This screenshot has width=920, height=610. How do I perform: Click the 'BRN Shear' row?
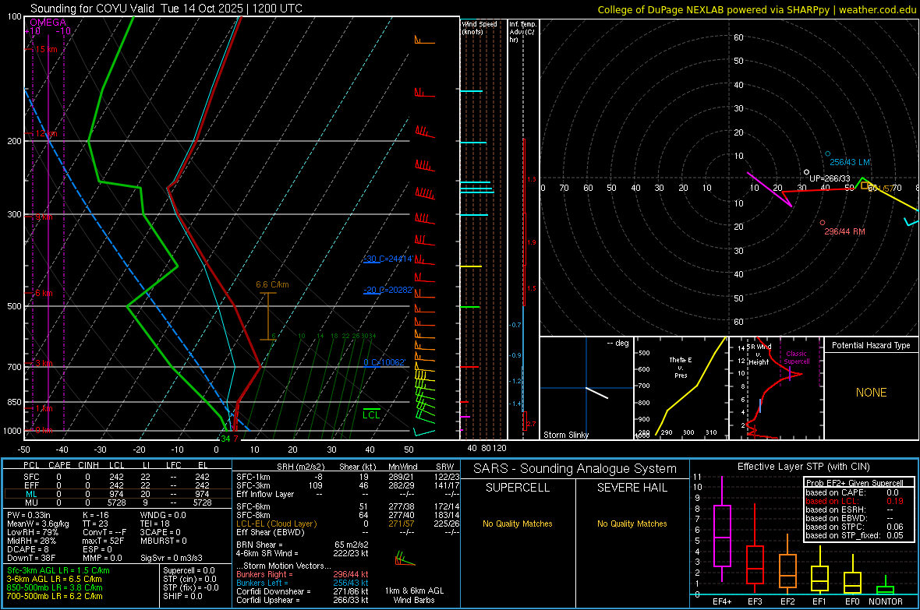pyautogui.click(x=303, y=545)
